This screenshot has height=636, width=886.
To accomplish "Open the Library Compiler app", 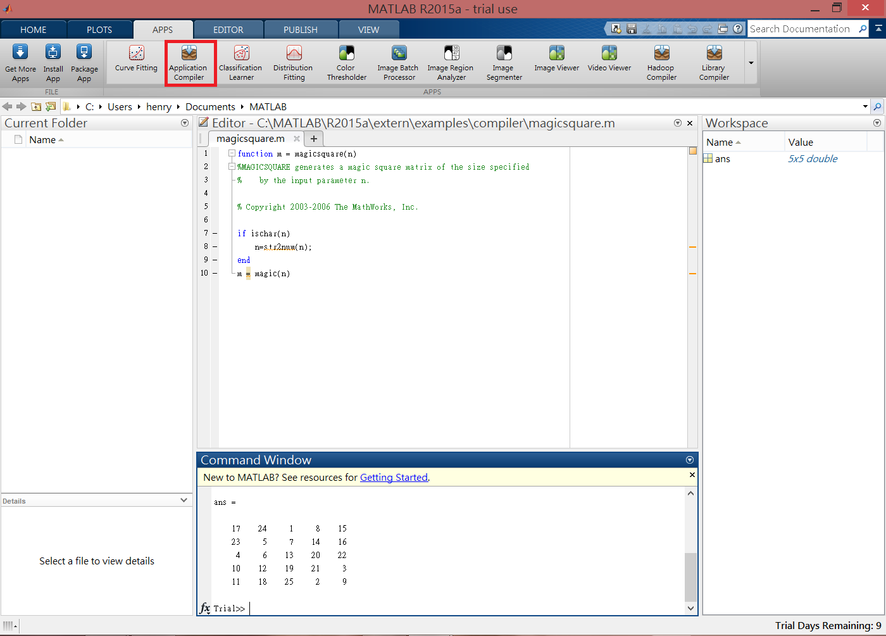I will pos(713,61).
